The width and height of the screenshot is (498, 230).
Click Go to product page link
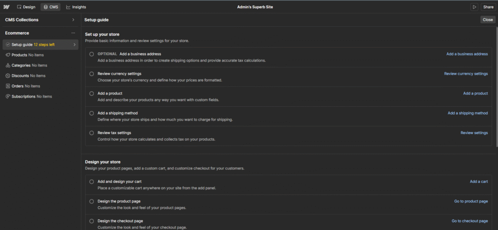(471, 201)
